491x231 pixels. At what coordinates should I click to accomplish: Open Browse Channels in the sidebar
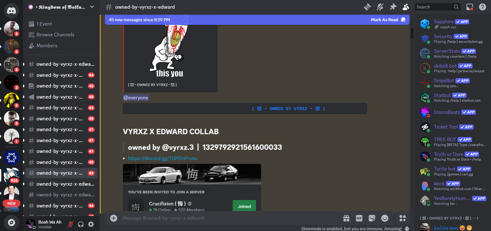point(55,35)
